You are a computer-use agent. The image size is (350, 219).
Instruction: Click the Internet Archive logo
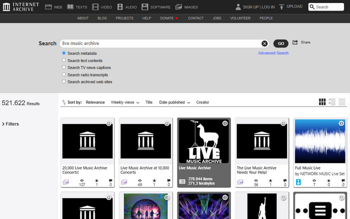click(20, 7)
